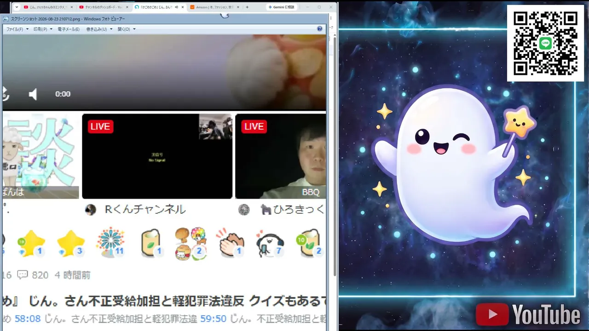This screenshot has height=331, width=589.
Task: Click the browser's vertical scrollbar
Action: (x=335, y=156)
